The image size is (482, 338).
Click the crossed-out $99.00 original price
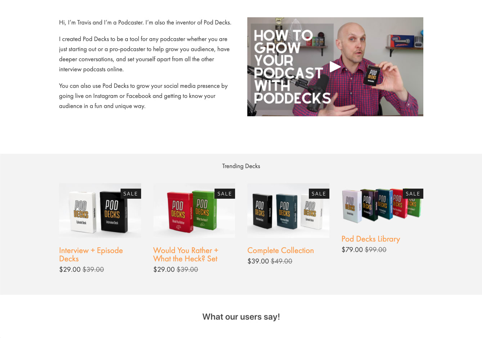[375, 250]
